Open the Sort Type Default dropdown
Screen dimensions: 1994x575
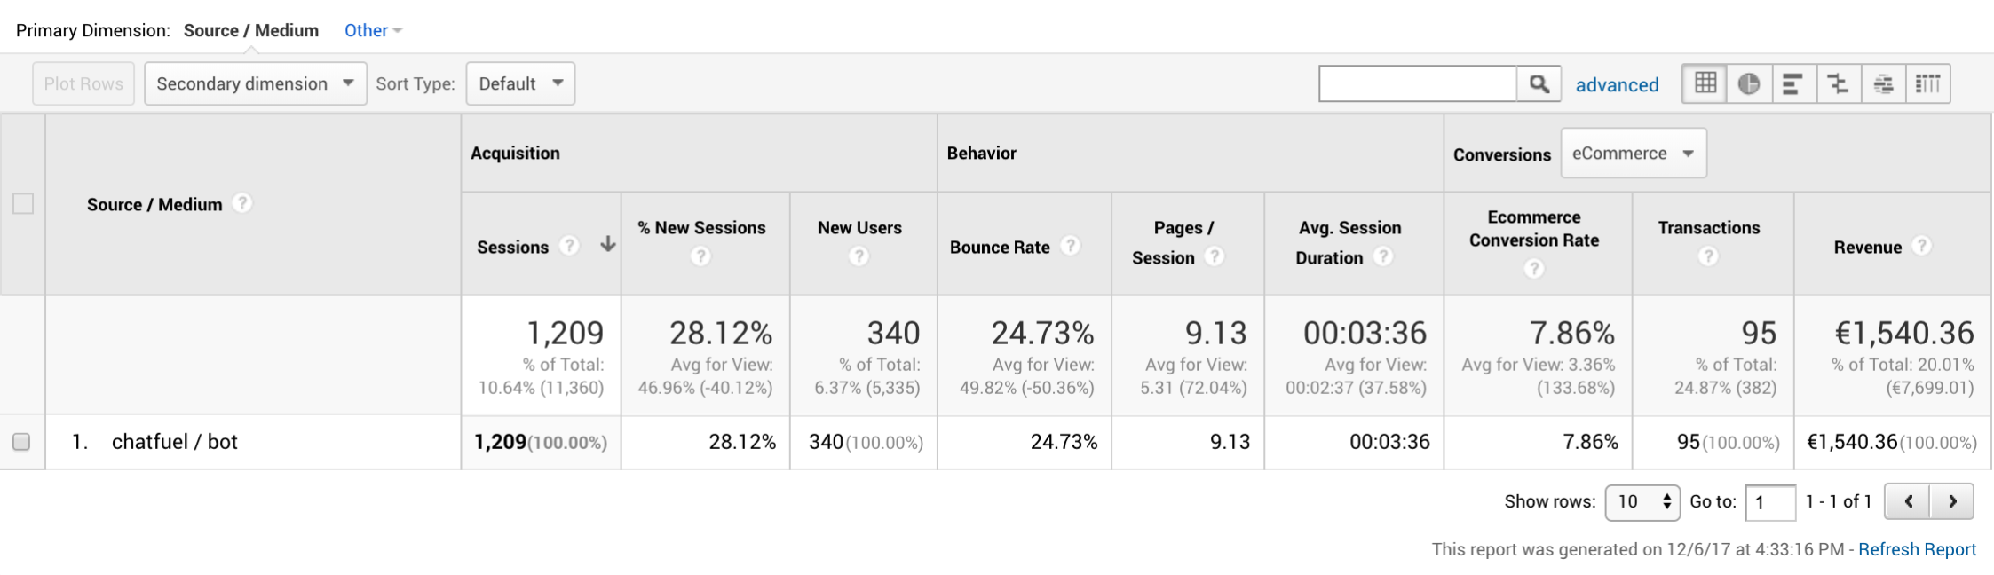tap(520, 84)
